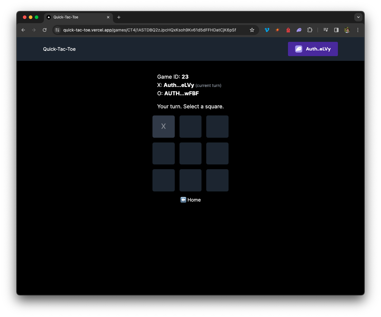Viewport: 381px width, 317px height.
Task: Open the Auth..eLVy wallet button
Action: 313,49
